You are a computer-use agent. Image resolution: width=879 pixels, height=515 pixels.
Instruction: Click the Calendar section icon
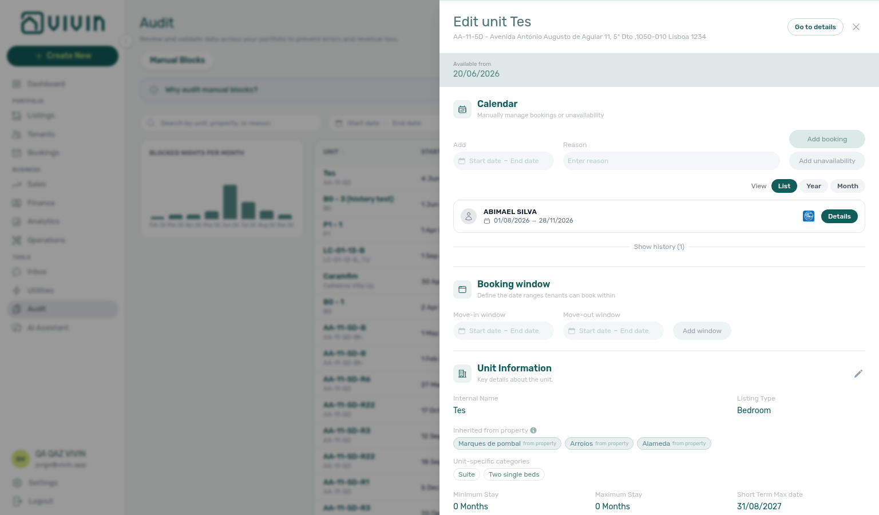pos(462,109)
